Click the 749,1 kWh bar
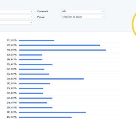Viewport: 136px width, 119px height. point(62,50)
